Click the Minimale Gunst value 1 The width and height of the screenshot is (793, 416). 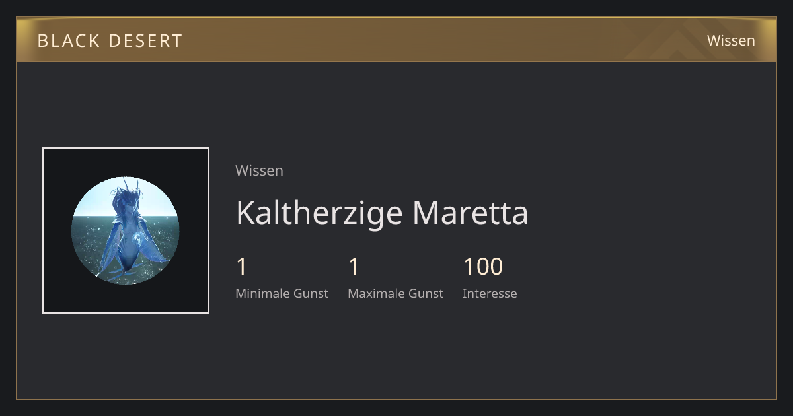pyautogui.click(x=241, y=267)
